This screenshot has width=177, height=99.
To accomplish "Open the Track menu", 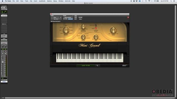I will pos(27,1).
